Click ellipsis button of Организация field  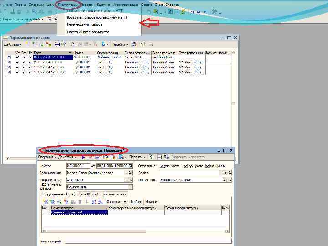(126, 173)
